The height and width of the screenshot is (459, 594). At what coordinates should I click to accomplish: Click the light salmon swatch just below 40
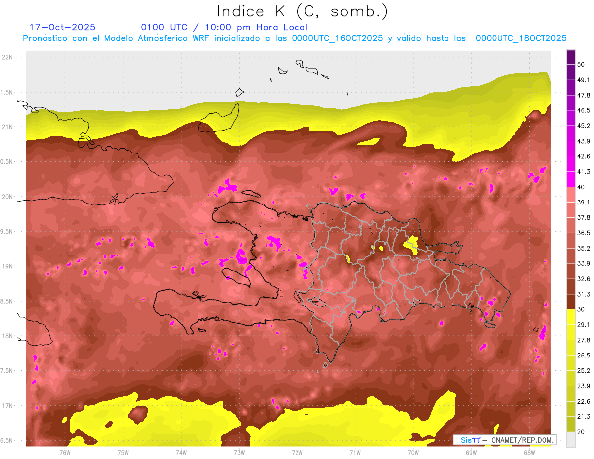pos(571,194)
